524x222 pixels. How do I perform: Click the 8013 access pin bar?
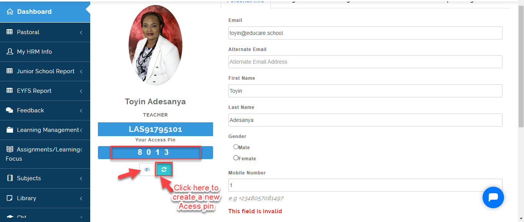point(155,152)
